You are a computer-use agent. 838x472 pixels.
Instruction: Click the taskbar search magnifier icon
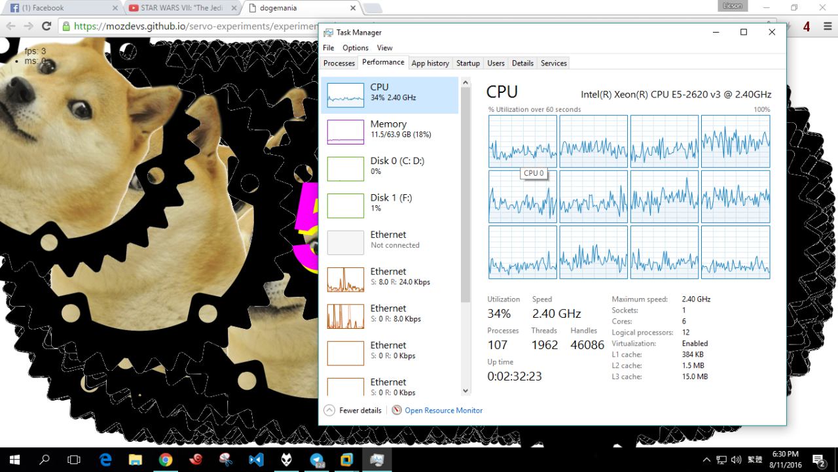(45, 460)
